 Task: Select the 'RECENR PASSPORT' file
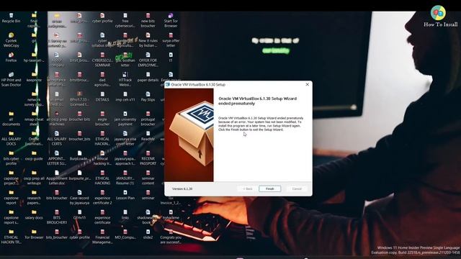(x=148, y=158)
